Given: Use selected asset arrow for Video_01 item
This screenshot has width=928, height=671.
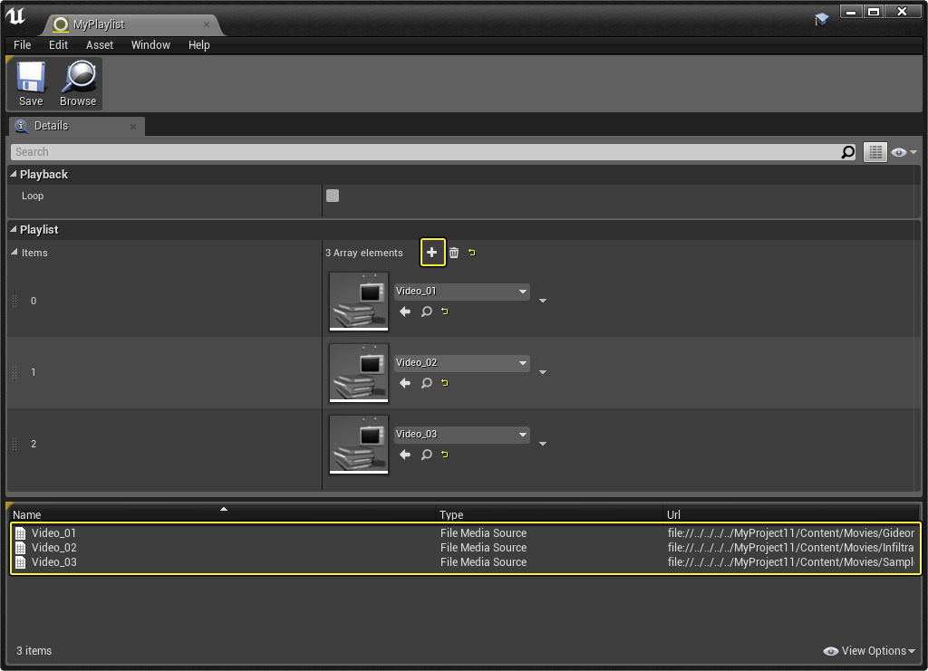Looking at the screenshot, I should point(405,312).
